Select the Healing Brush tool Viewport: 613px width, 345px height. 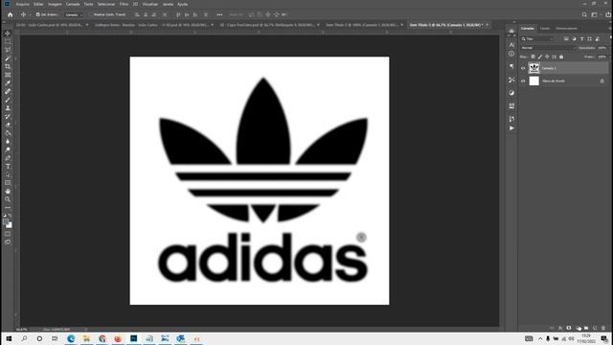(8, 92)
